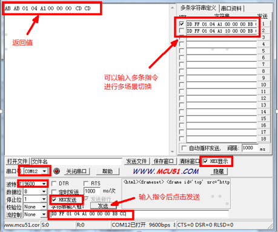Click the red serial port status indicator
278x232 pixels.
coord(57,171)
